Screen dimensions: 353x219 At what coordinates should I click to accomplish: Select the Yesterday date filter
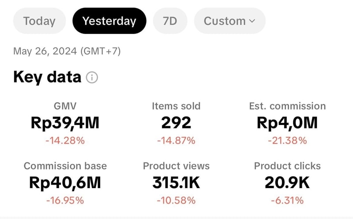click(x=109, y=21)
